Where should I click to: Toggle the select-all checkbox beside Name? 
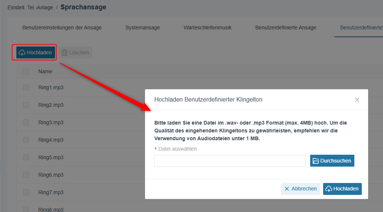(26, 71)
